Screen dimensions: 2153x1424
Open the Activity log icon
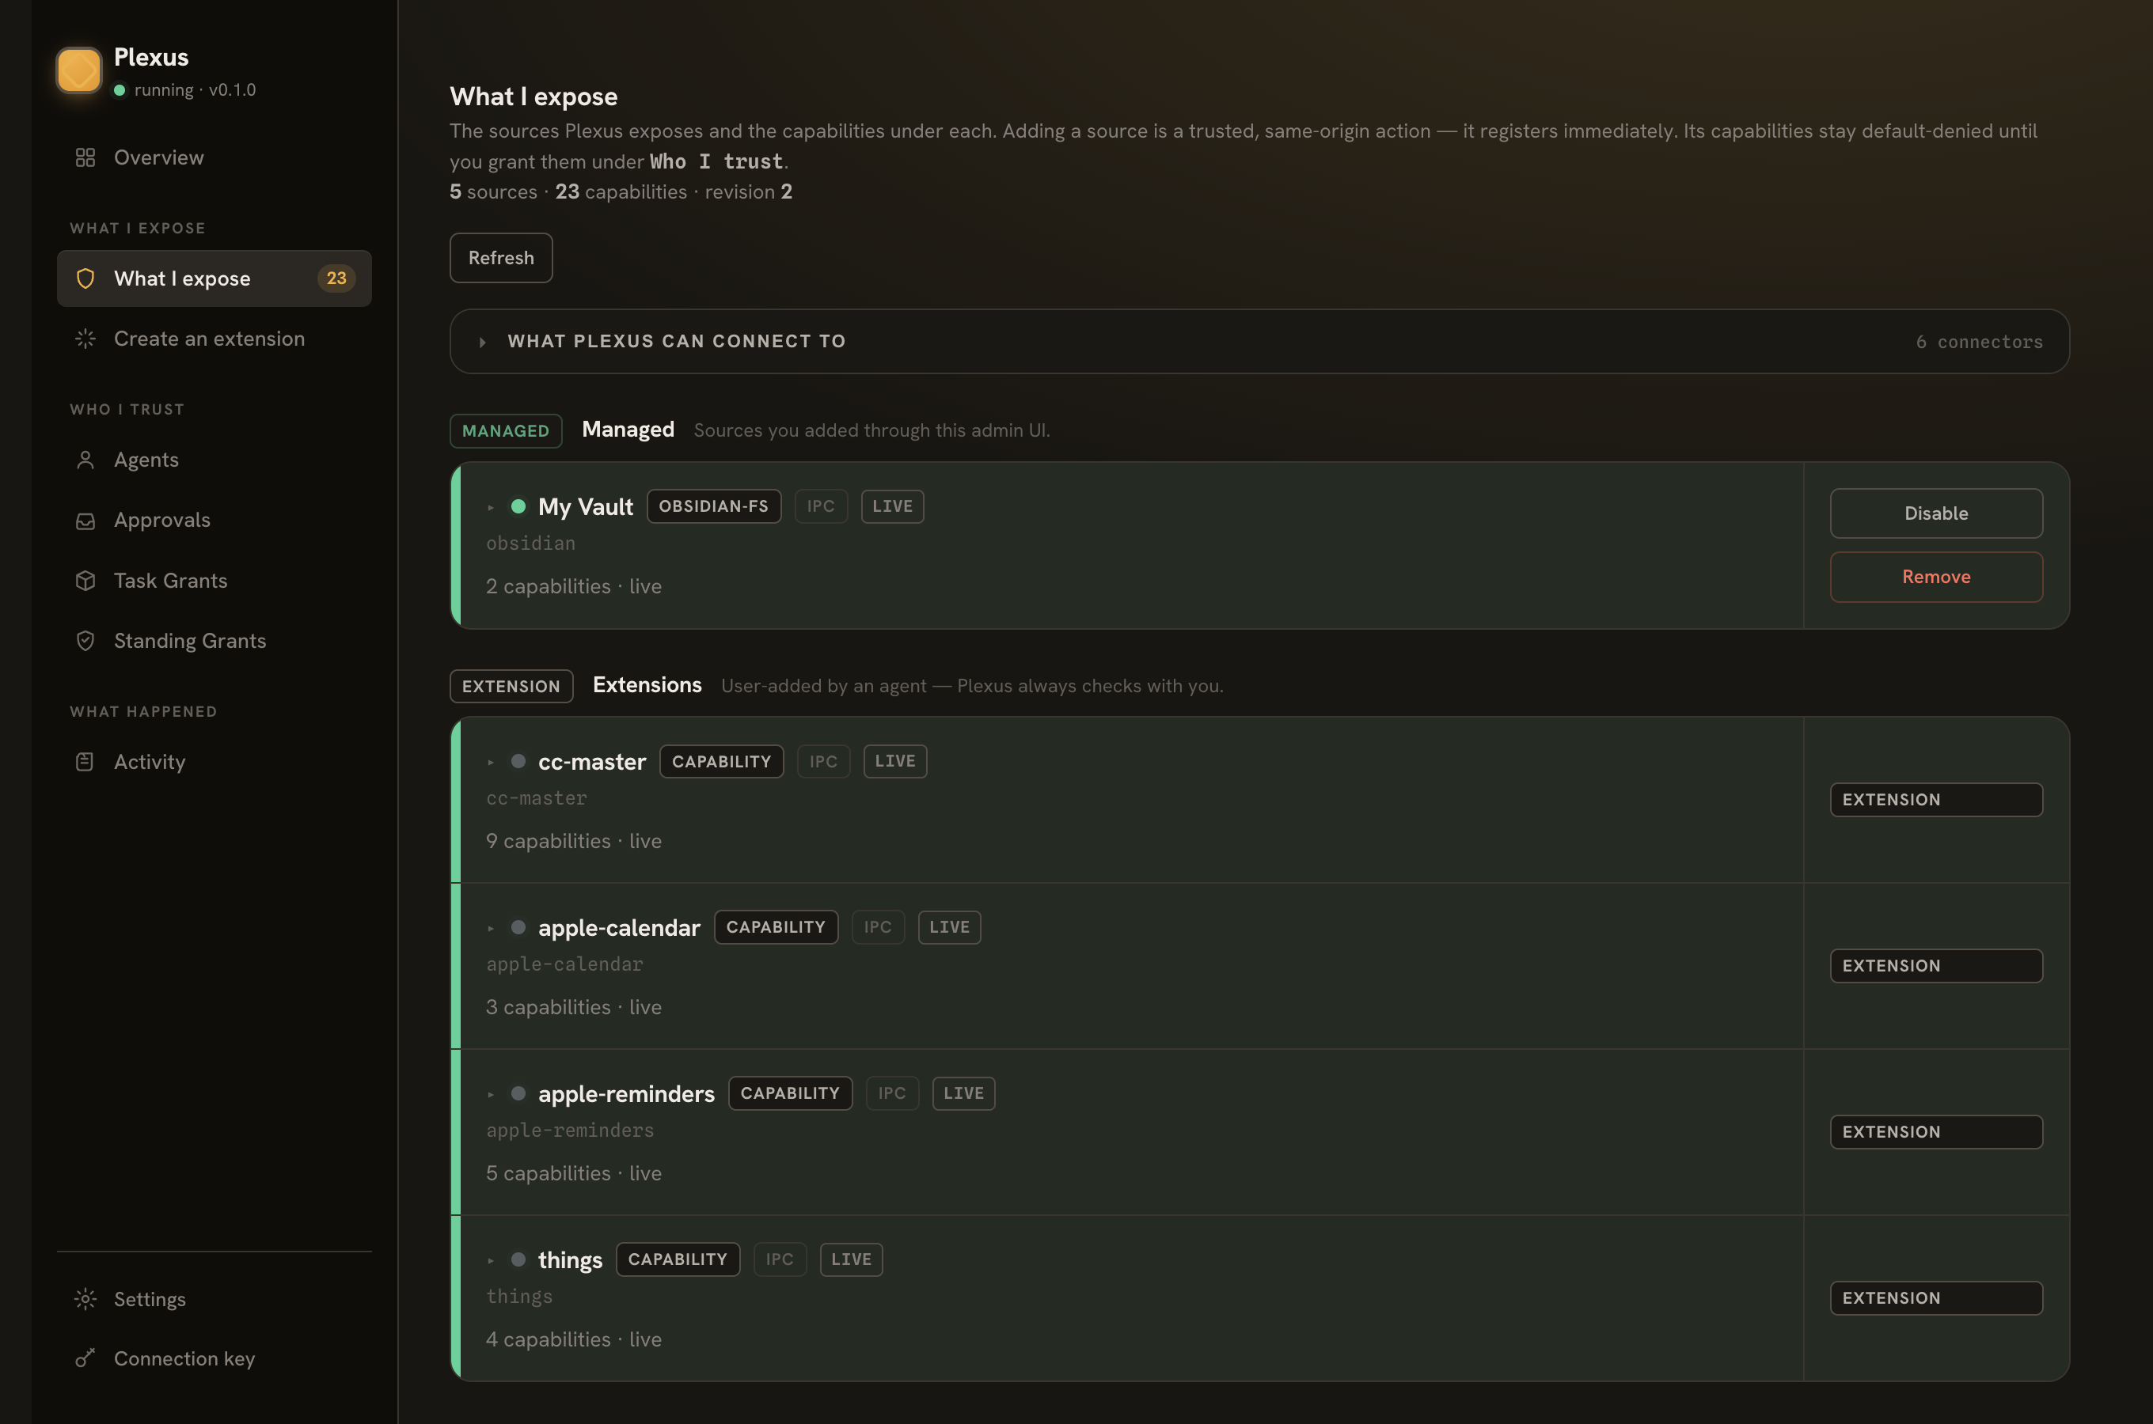point(85,762)
